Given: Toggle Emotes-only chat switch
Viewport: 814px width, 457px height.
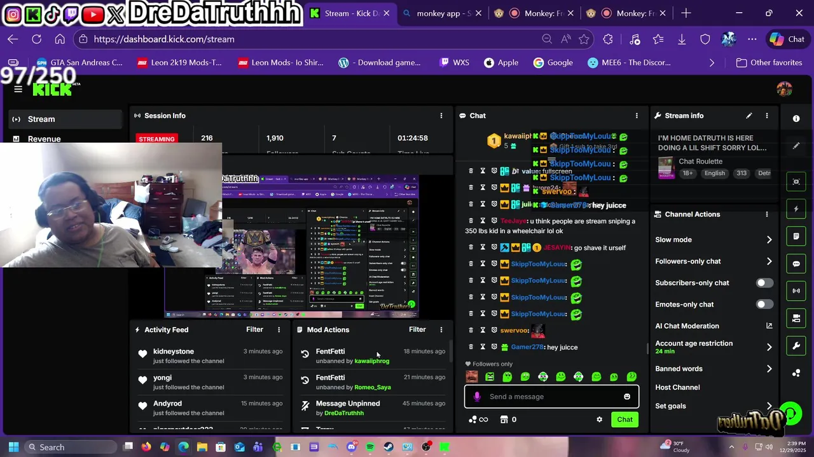Looking at the screenshot, I should click(x=764, y=305).
